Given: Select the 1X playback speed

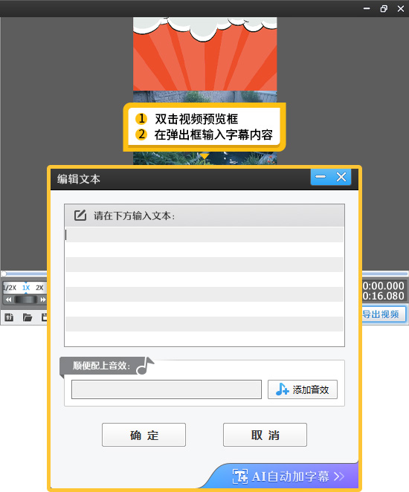Looking at the screenshot, I should (x=26, y=288).
